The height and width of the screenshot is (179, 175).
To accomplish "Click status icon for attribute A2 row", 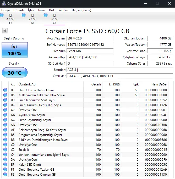I will tap(5, 110).
